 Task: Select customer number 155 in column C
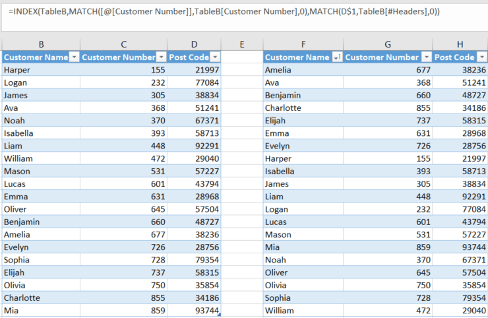[123, 70]
